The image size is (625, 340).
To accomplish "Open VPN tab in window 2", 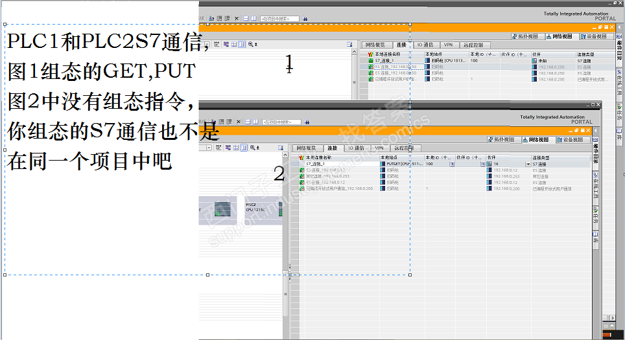I will [379, 148].
